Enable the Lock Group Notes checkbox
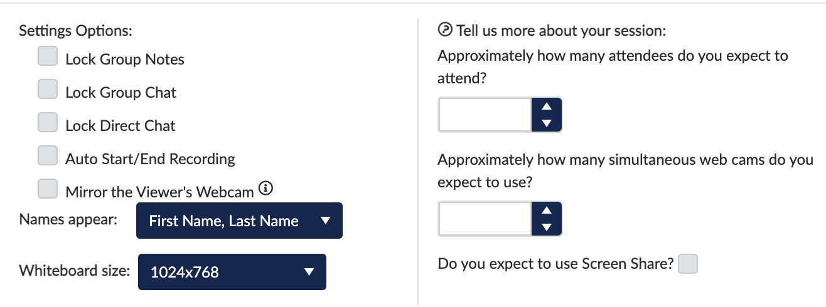Image resolution: width=826 pixels, height=307 pixels. 48,56
